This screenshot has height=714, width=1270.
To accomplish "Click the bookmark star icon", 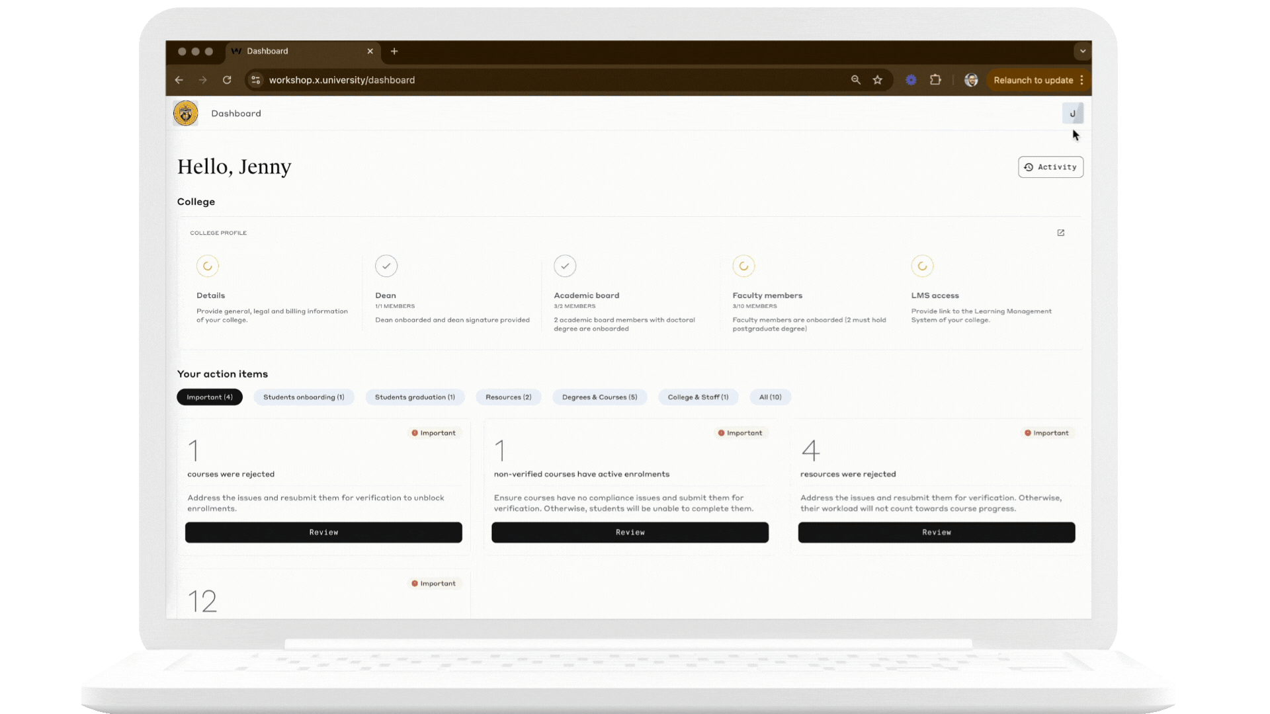I will tap(877, 80).
